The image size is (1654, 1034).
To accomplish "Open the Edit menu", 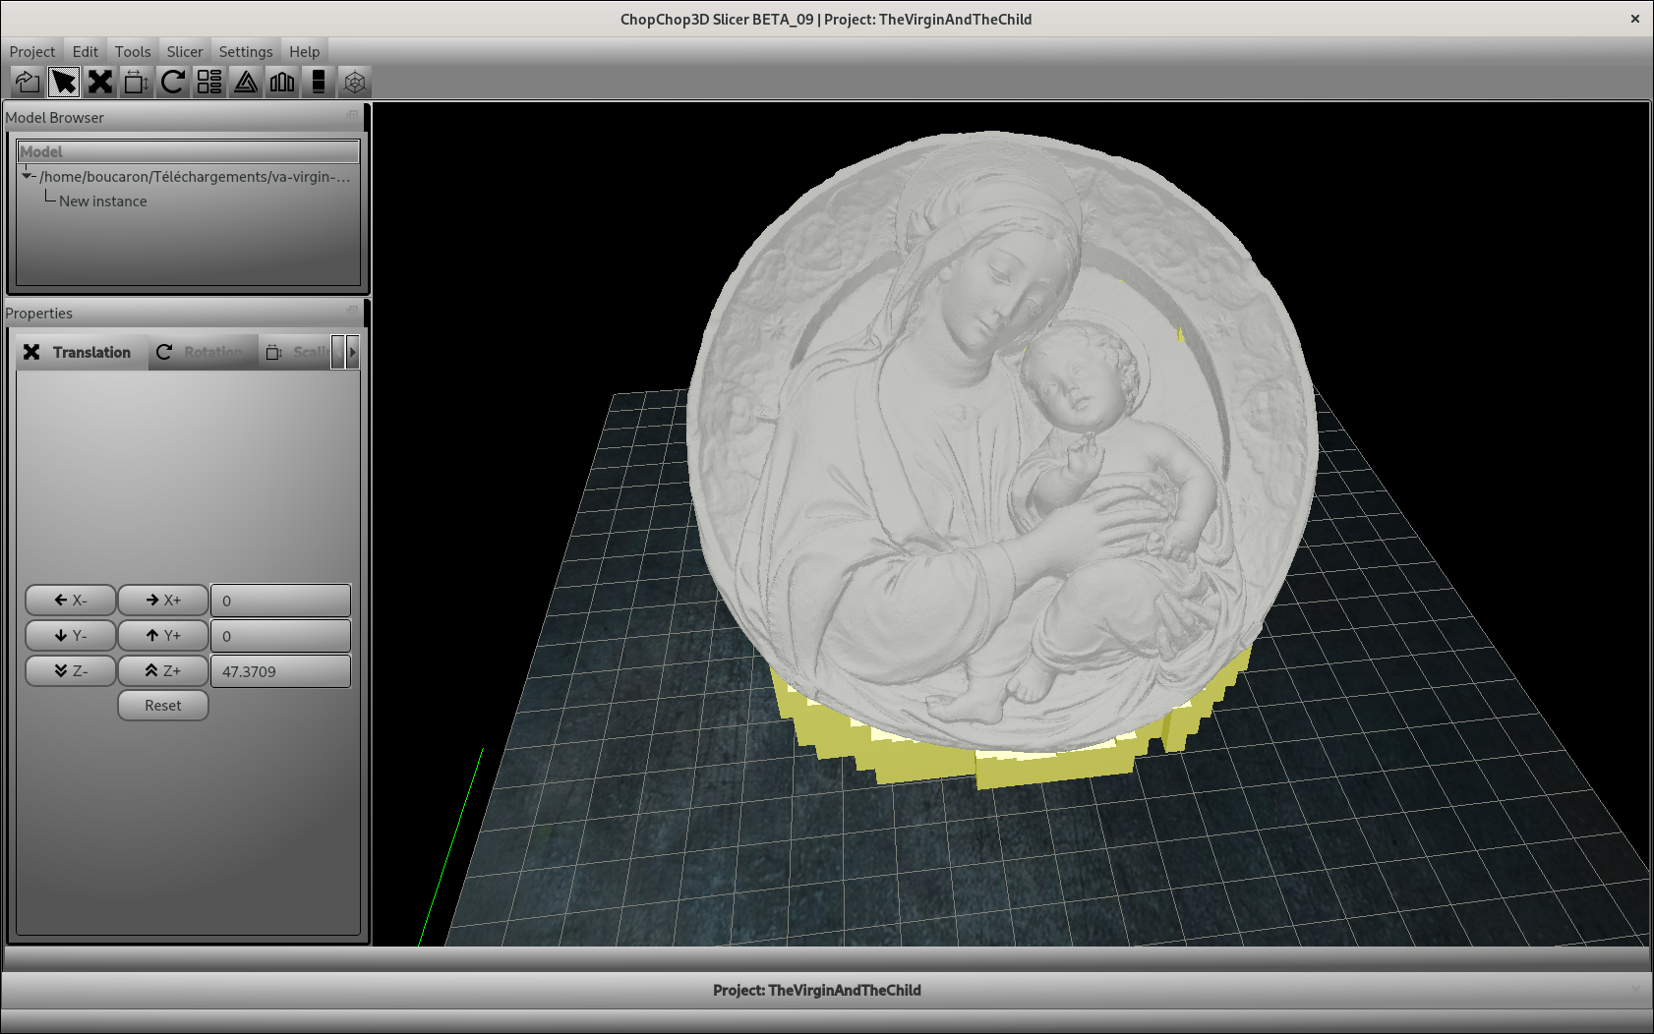I will click(86, 51).
